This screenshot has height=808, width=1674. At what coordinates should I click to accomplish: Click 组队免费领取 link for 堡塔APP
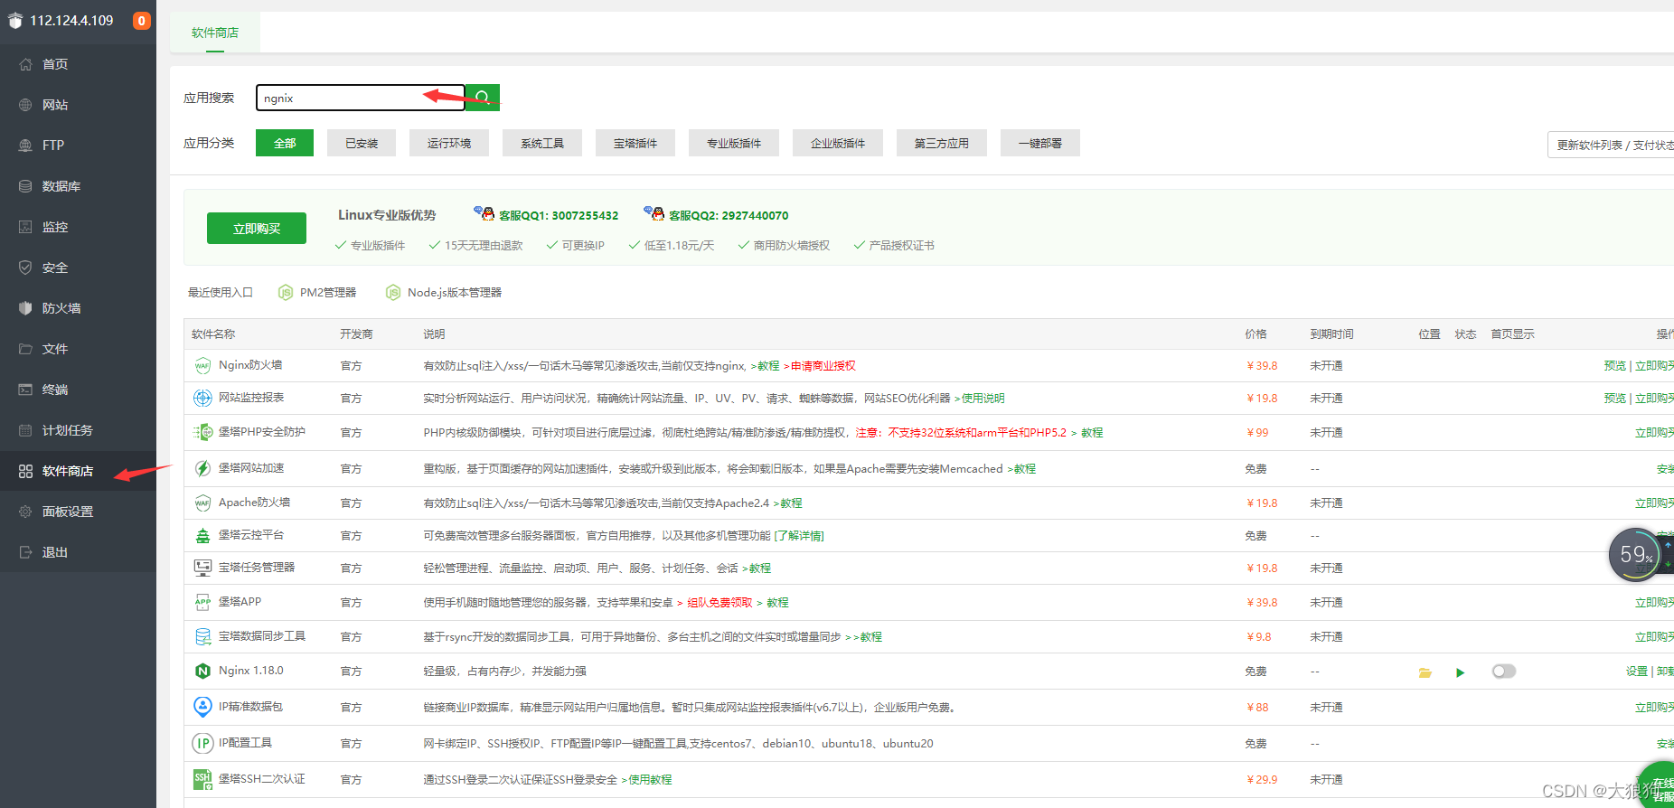click(x=719, y=602)
